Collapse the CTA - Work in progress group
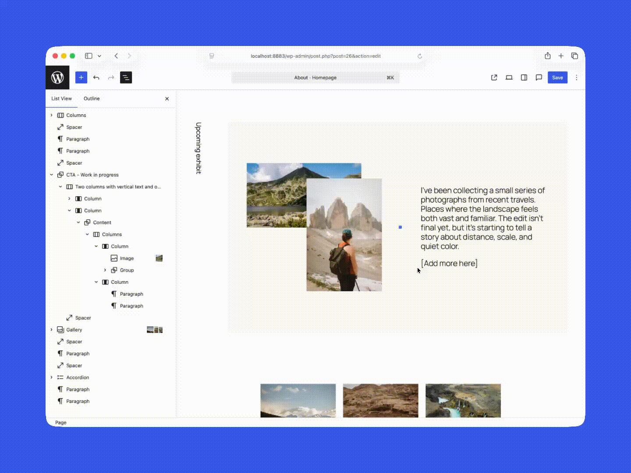Viewport: 631px width, 473px height. coord(52,174)
